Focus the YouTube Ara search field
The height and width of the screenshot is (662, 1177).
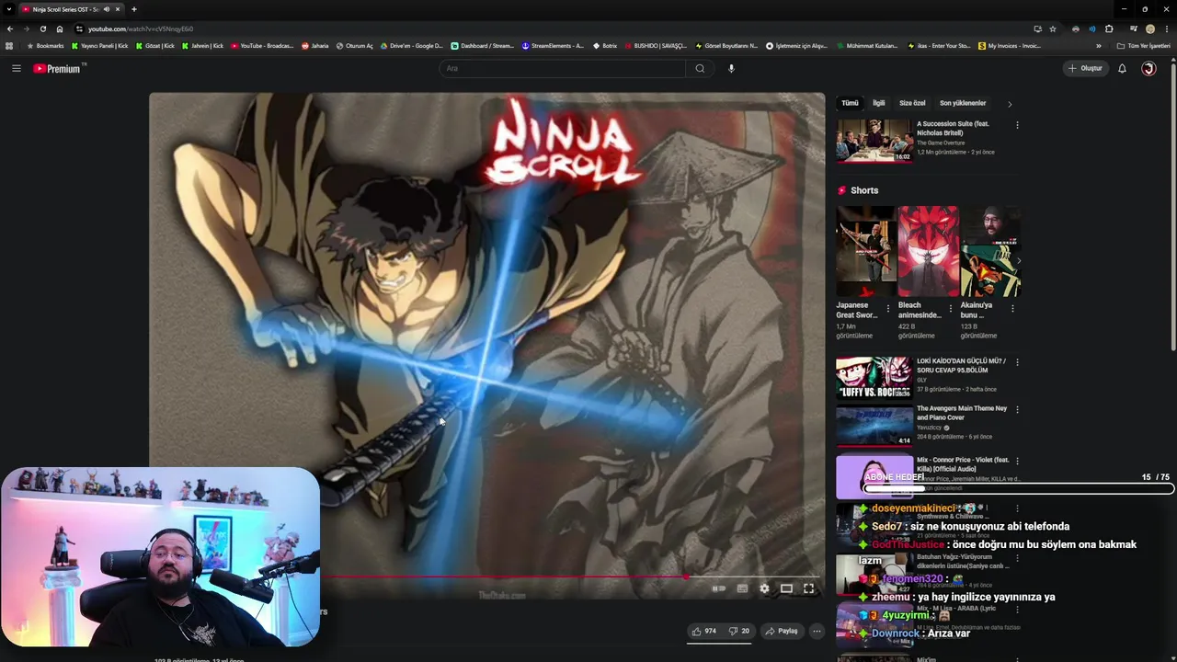coord(562,68)
